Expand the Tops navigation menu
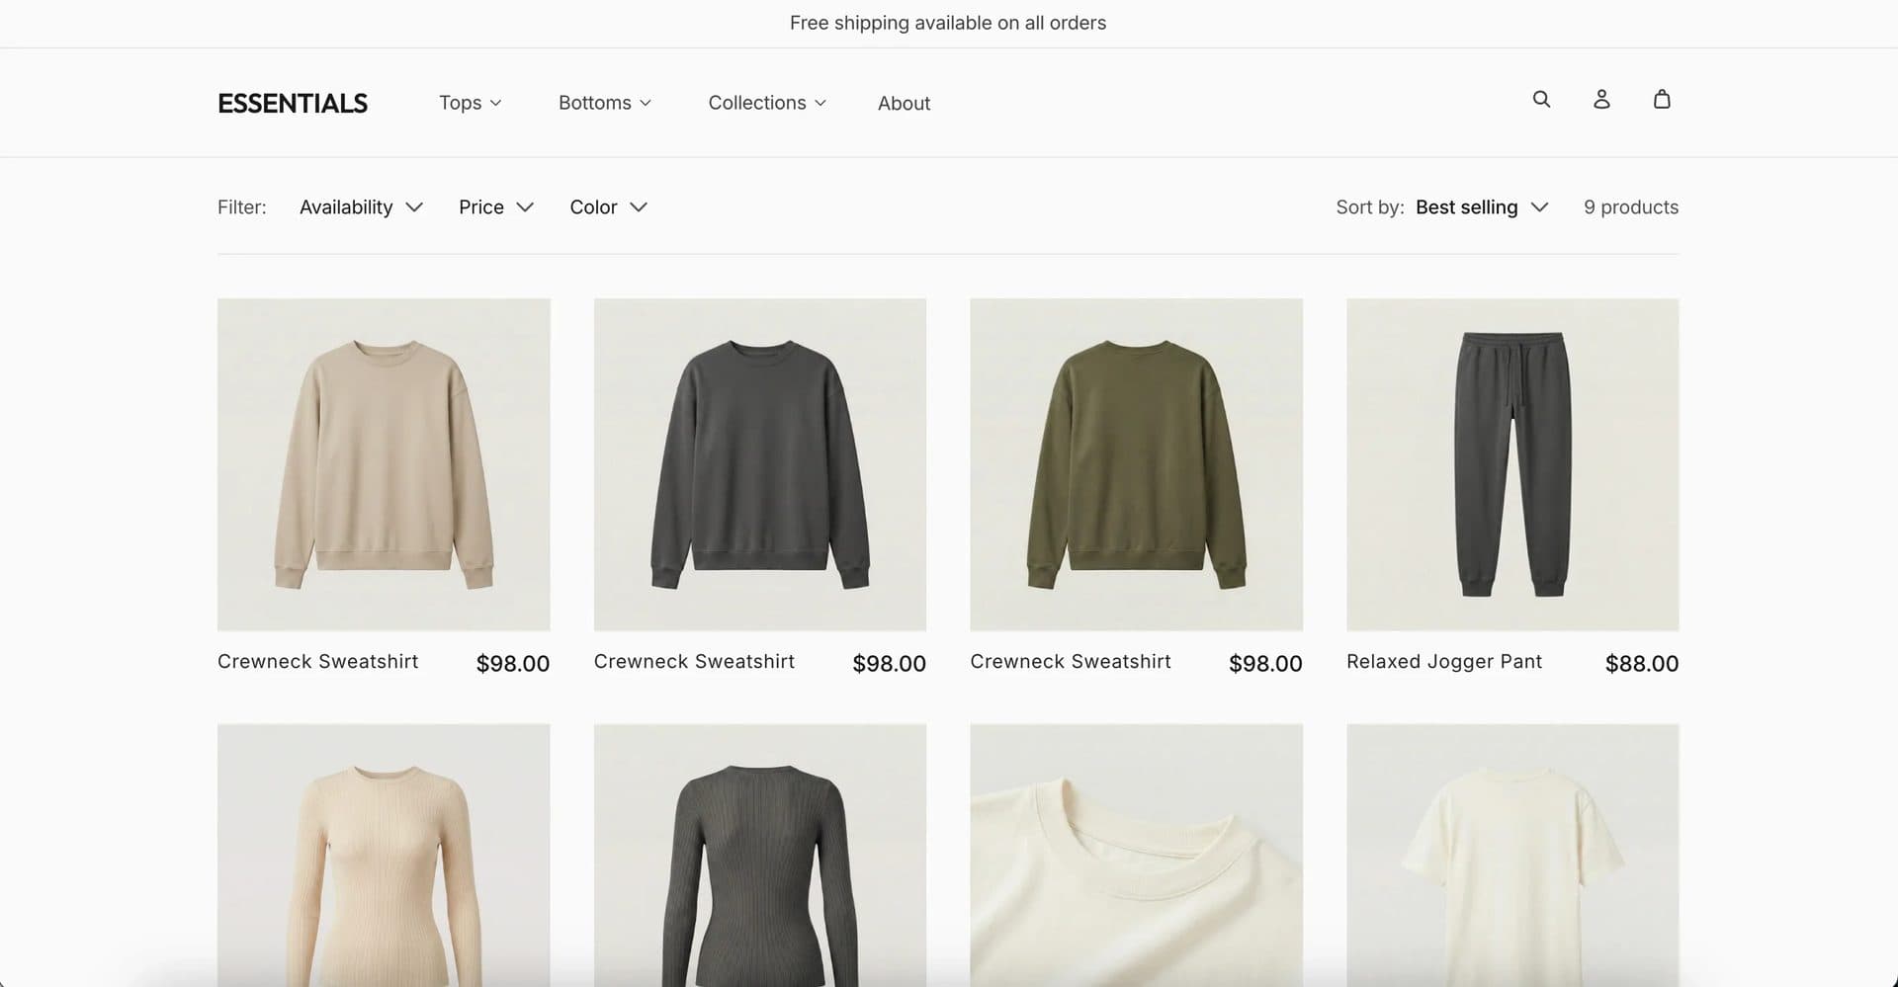The height and width of the screenshot is (987, 1898). (471, 103)
